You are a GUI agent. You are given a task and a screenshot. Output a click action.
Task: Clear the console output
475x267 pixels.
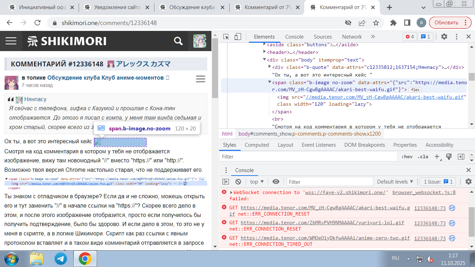[238, 182]
